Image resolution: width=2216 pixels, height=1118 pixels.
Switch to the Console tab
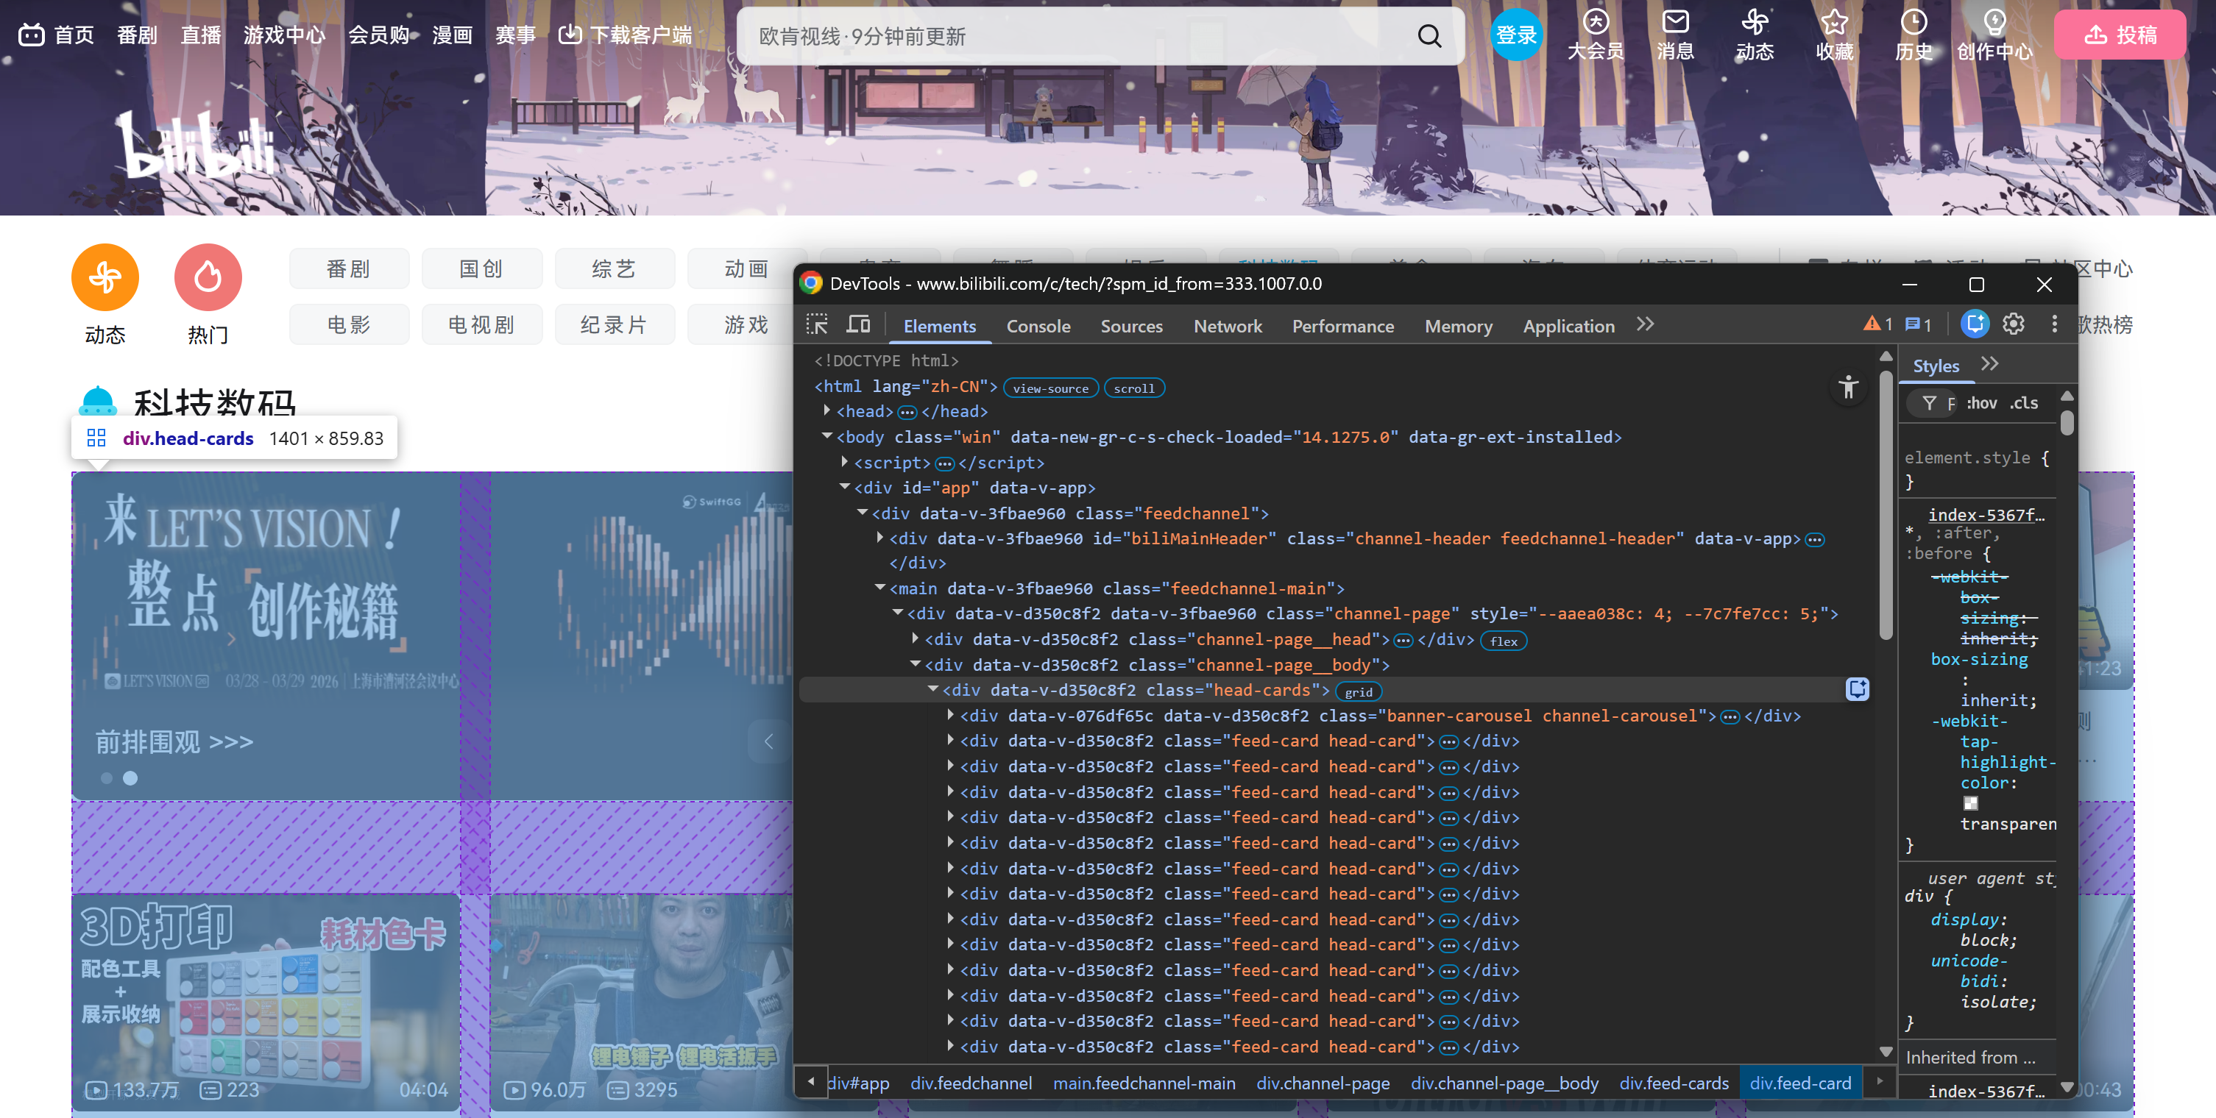[1038, 326]
